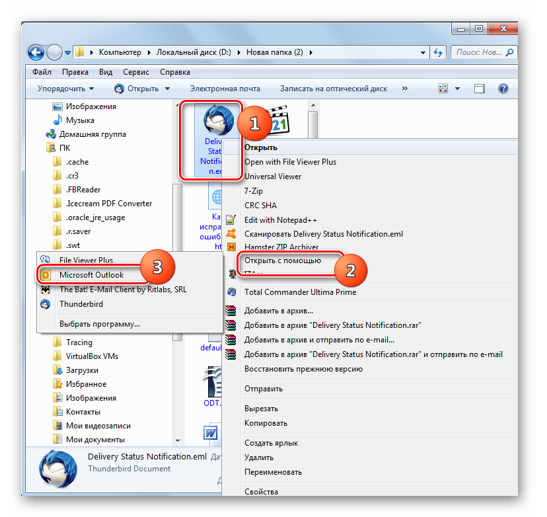Viewport: 547px width, 517px height.
Task: Open the Сервис menu
Action: pyautogui.click(x=135, y=72)
